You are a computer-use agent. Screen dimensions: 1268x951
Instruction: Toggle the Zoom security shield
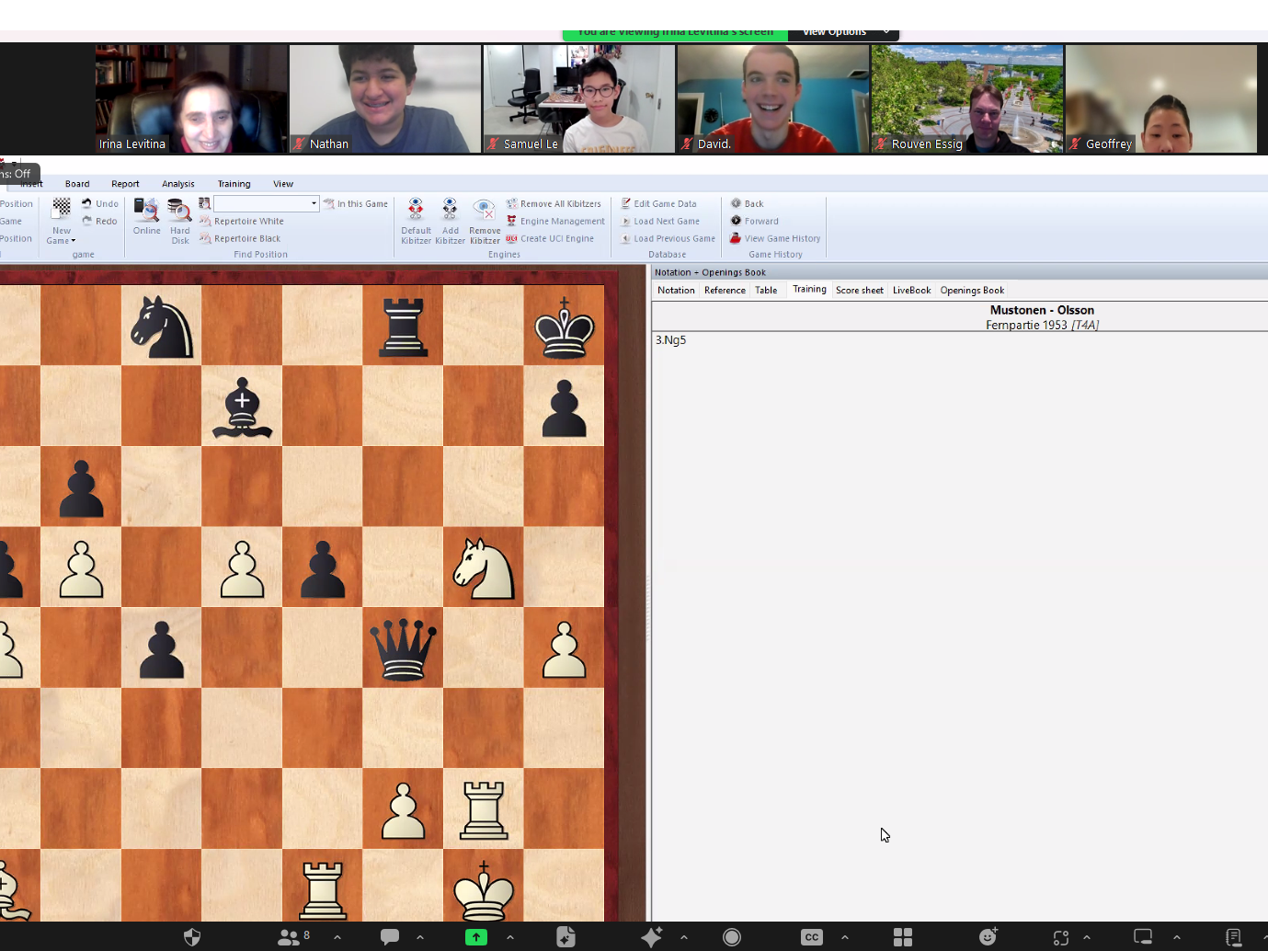(x=192, y=936)
